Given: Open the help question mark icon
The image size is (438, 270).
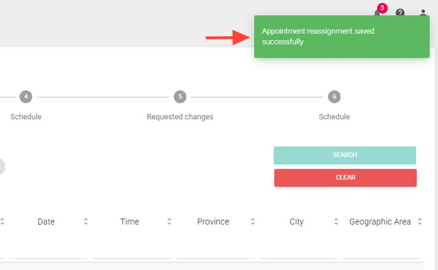Looking at the screenshot, I should 400,13.
